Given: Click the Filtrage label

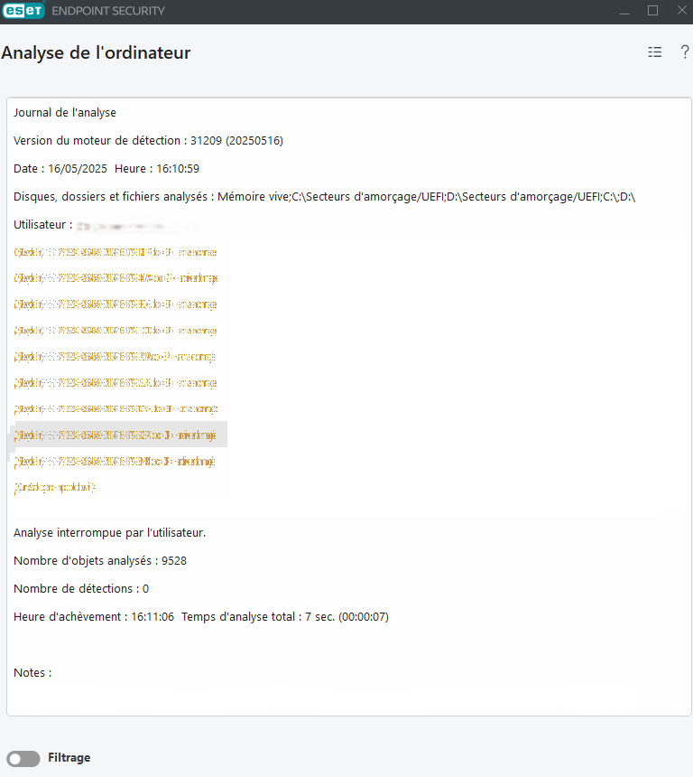Looking at the screenshot, I should [x=69, y=758].
